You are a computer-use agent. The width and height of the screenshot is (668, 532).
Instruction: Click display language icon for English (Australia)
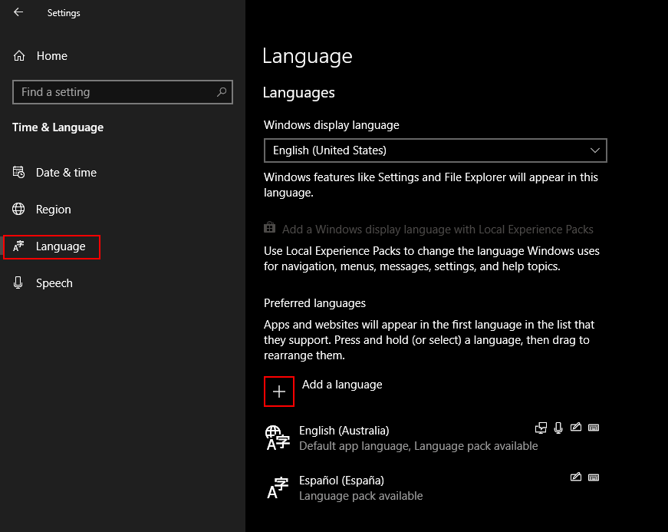[541, 428]
